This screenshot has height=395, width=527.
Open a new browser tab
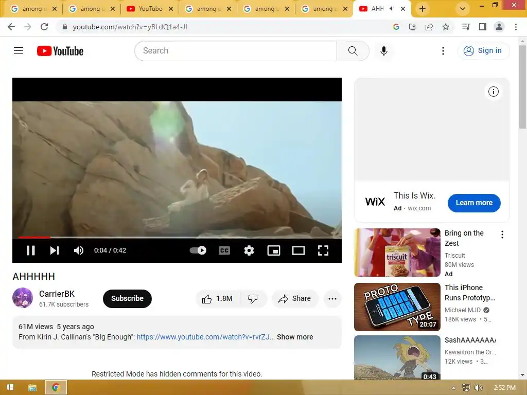pyautogui.click(x=423, y=9)
